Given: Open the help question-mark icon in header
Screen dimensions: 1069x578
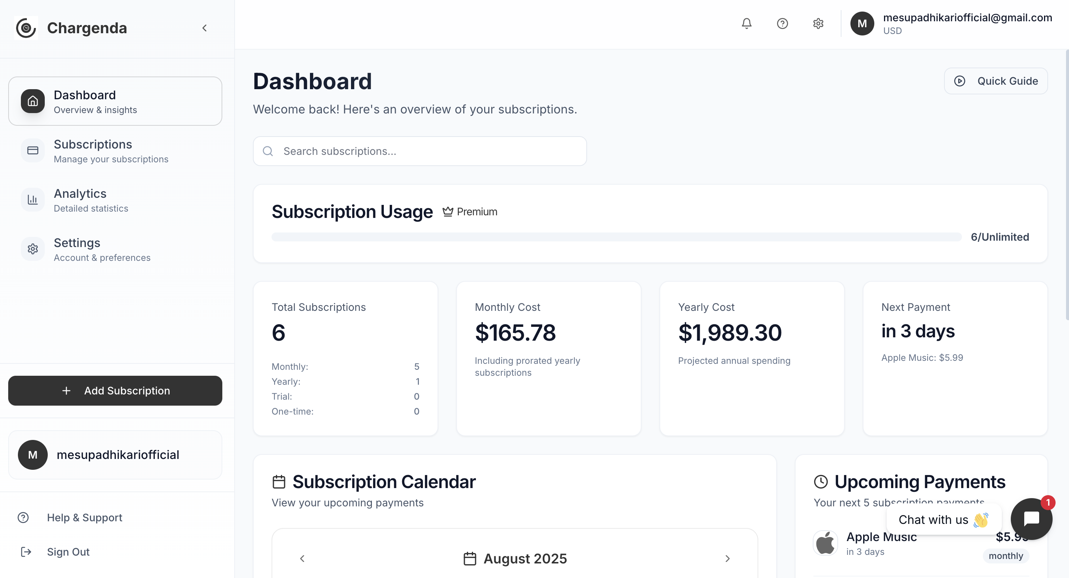Looking at the screenshot, I should tap(782, 24).
